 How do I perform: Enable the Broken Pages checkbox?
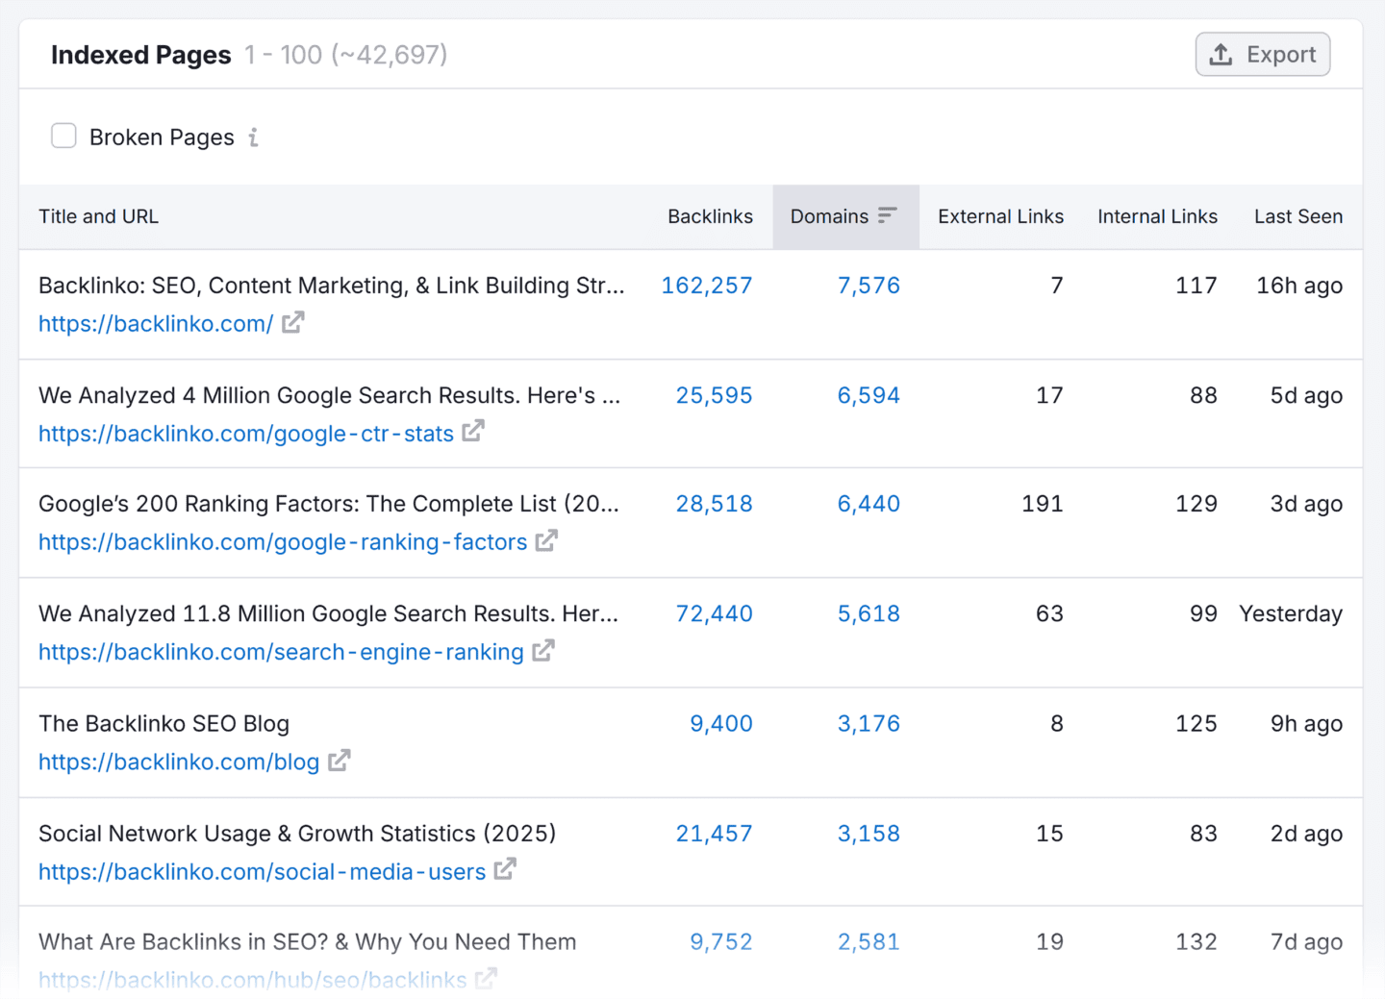click(x=64, y=137)
